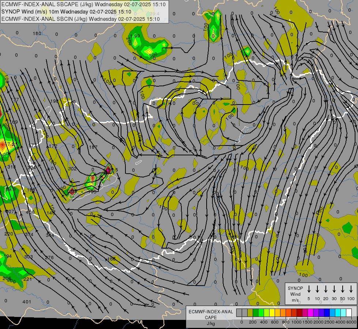Select the magenta swatch in CAPE legend
The height and width of the screenshot is (329, 358).
tap(310, 313)
